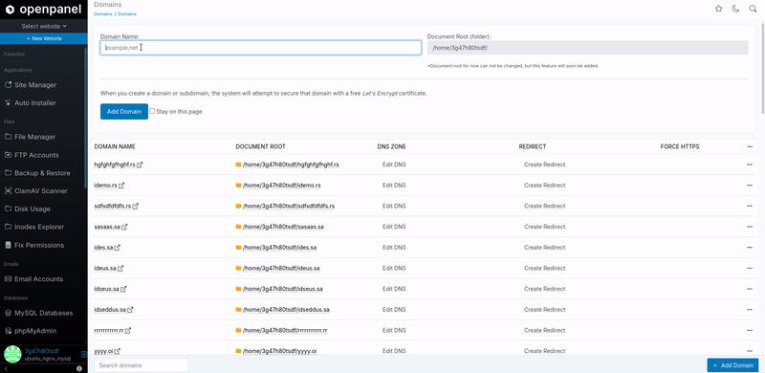This screenshot has height=373, width=765.
Task: Open Fix Permissions tool
Action: [x=34, y=245]
